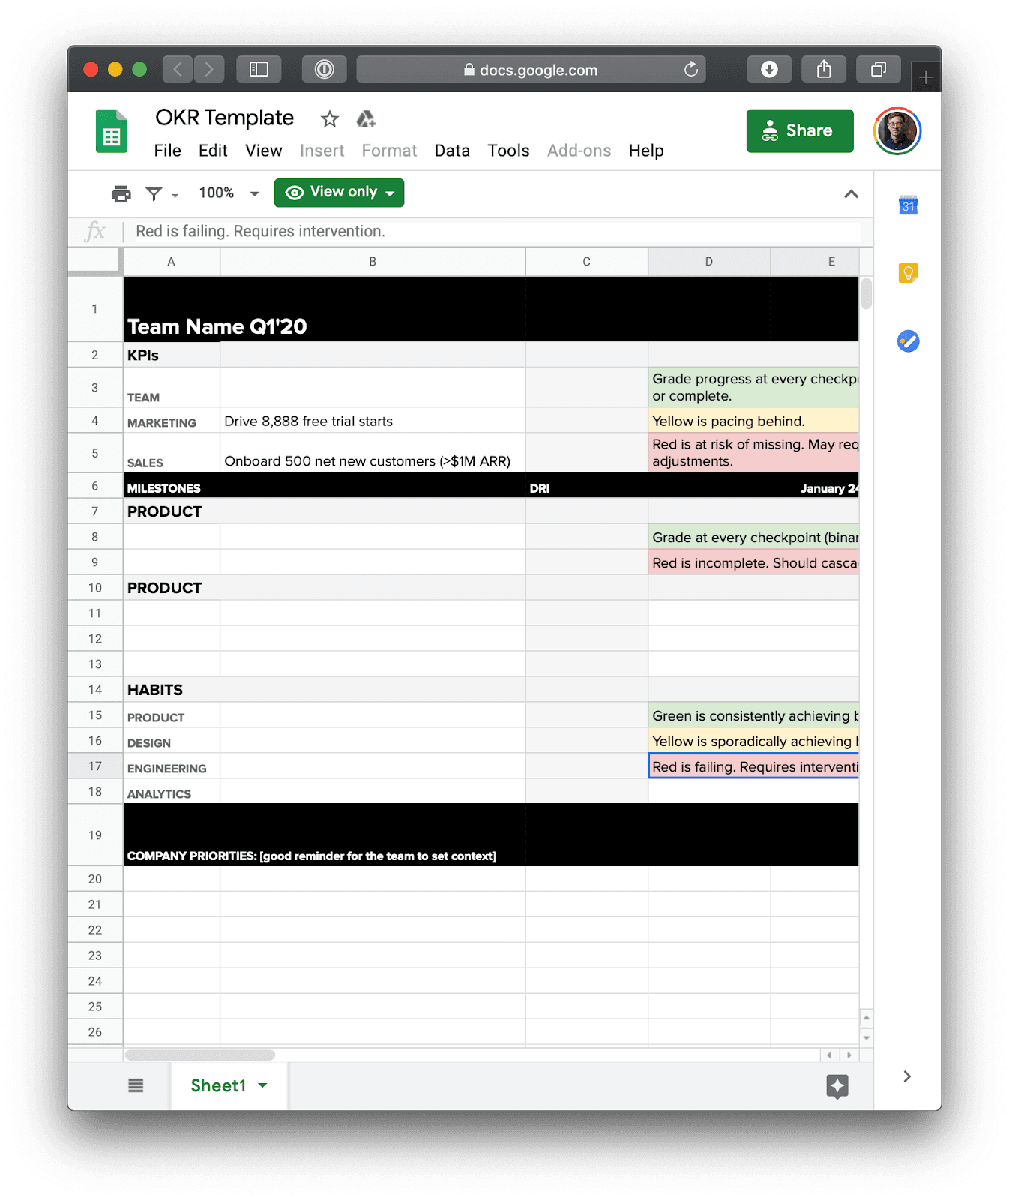The width and height of the screenshot is (1009, 1200).
Task: Click the Sheets home logo
Action: click(x=112, y=131)
